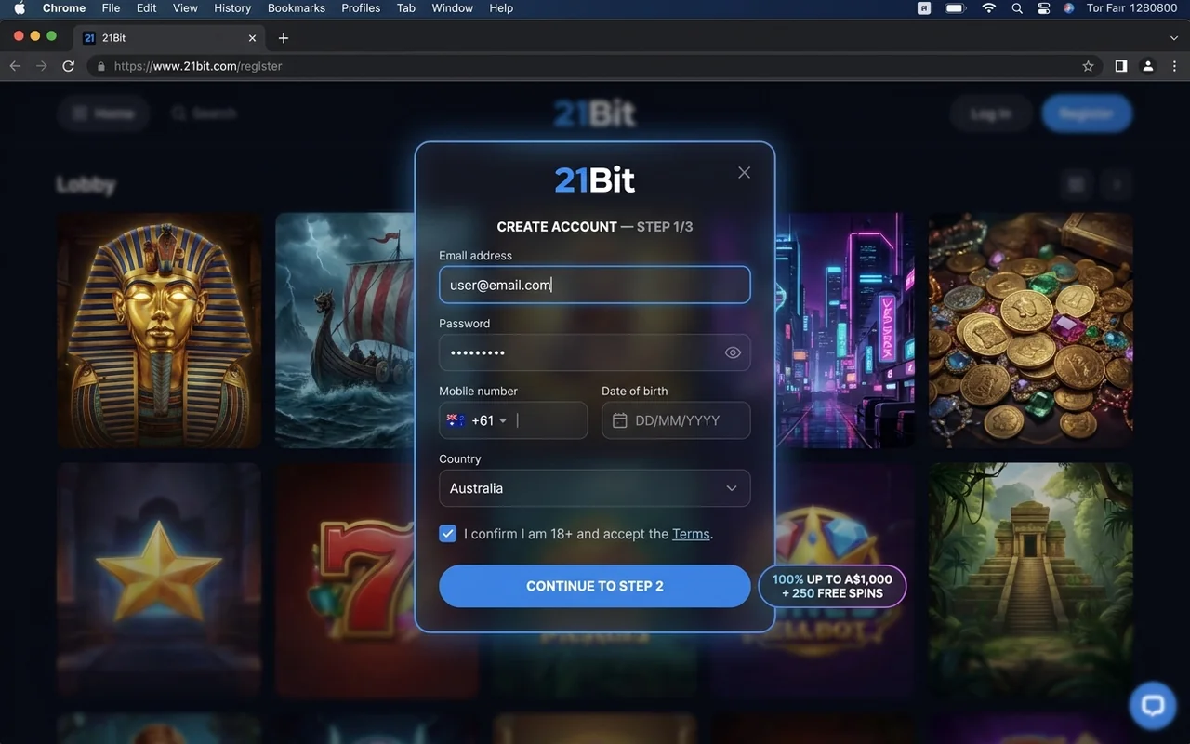The image size is (1190, 744).
Task: Open the Window menu
Action: click(x=452, y=8)
